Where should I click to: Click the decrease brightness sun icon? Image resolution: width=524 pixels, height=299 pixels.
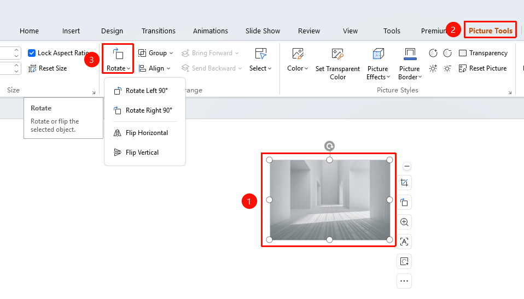coord(447,68)
